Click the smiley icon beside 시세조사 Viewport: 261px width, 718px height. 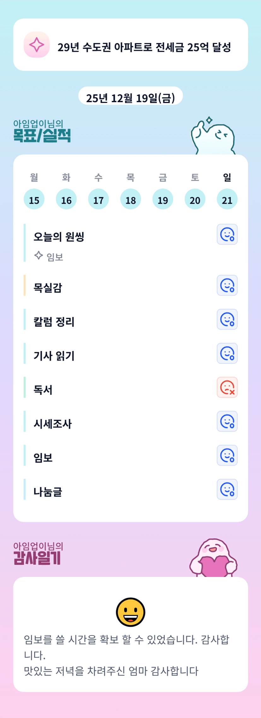coord(227,421)
